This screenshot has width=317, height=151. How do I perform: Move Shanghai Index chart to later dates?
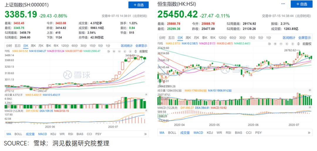(x=130, y=52)
